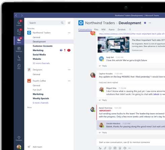Click the video meeting icon beside Marketing
The height and width of the screenshot is (150, 165).
[61, 50]
